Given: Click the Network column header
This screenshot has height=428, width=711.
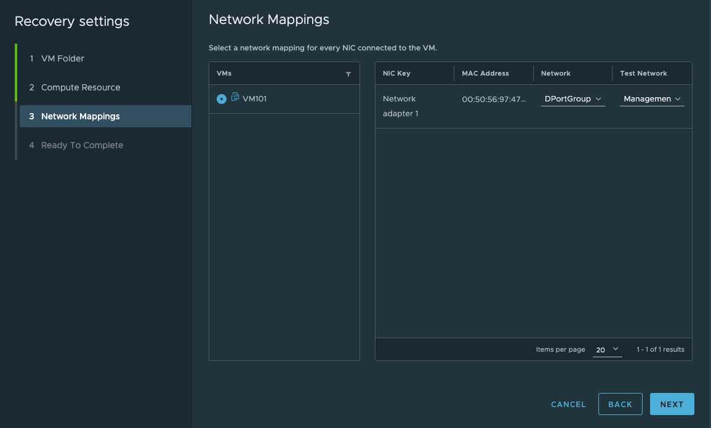Looking at the screenshot, I should 555,73.
